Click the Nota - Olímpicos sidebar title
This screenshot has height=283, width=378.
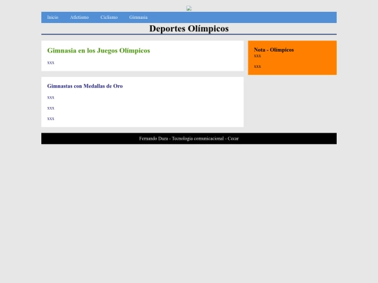coord(274,50)
